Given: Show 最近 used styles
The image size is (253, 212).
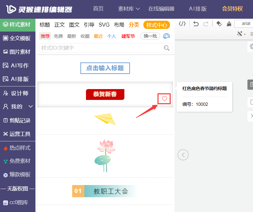Looking at the screenshot, I should pyautogui.click(x=98, y=36).
